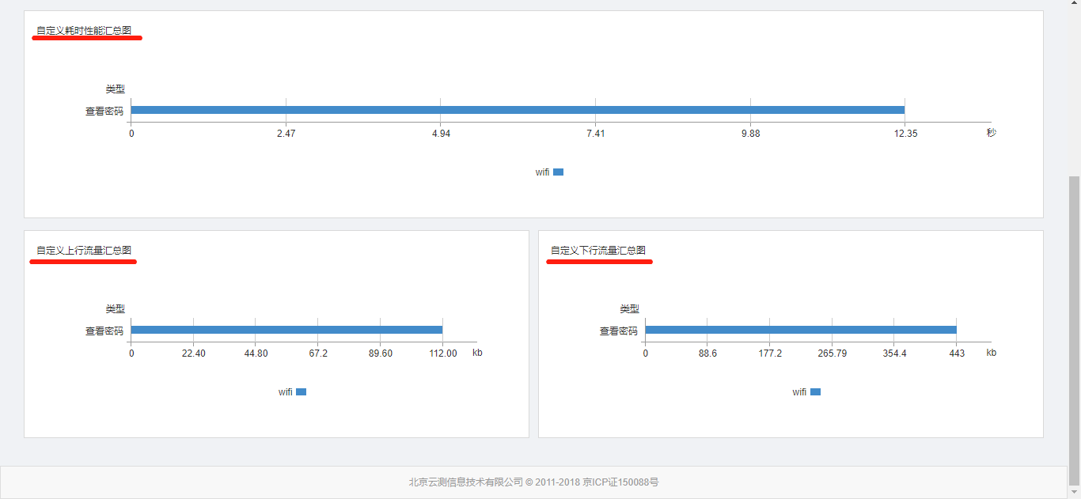Click the 查看密码 bar in the 下行流量 chart
Image resolution: width=1081 pixels, height=499 pixels.
[x=801, y=330]
